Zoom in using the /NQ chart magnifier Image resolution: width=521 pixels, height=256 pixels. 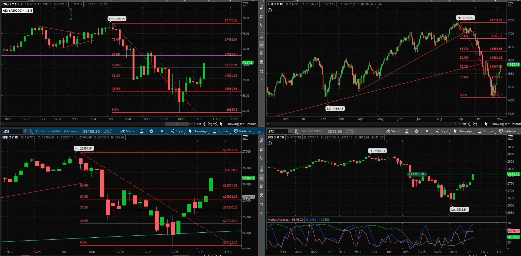pyautogui.click(x=210, y=124)
